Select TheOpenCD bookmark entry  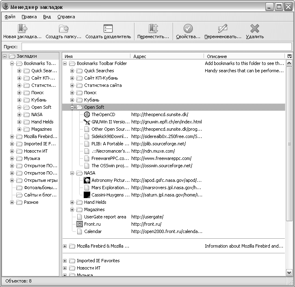[103, 114]
